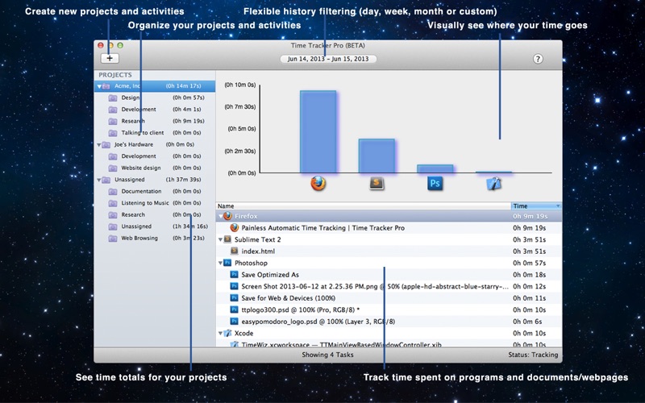Click the Sublime Text icon under the chart

click(x=377, y=184)
